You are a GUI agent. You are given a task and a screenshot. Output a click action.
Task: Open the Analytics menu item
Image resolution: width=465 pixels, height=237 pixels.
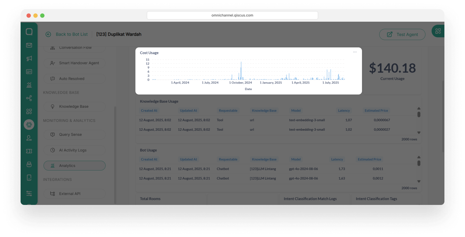(x=74, y=166)
